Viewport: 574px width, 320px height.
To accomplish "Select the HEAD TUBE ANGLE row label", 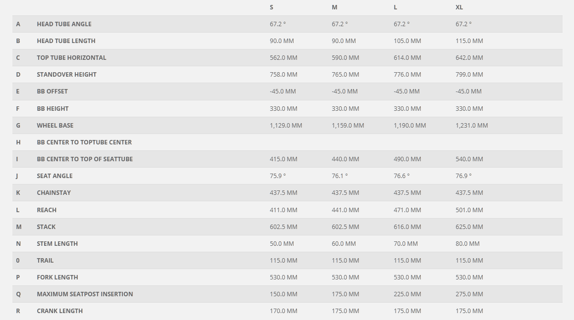I will pyautogui.click(x=64, y=24).
